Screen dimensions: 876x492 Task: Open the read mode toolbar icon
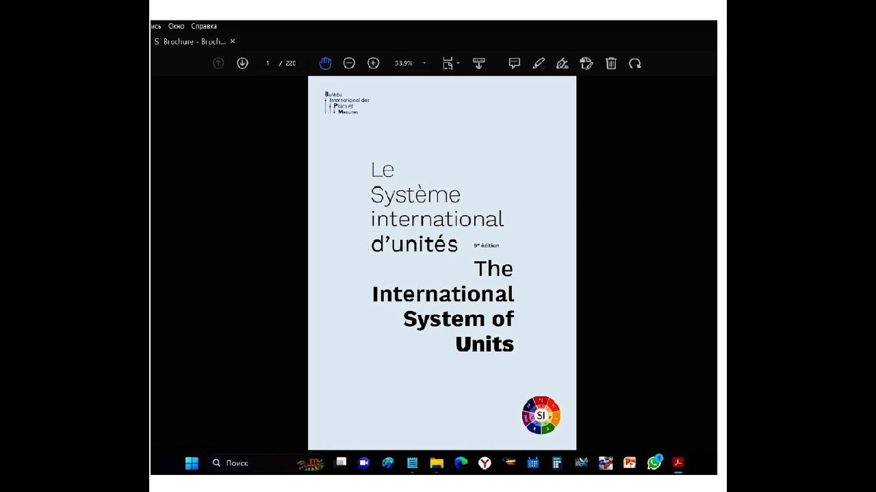[x=479, y=63]
